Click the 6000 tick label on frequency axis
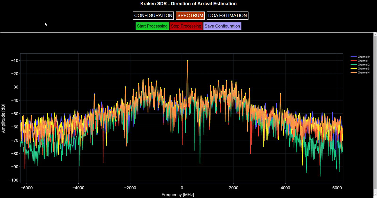This screenshot has height=198, width=377. pos(337,187)
